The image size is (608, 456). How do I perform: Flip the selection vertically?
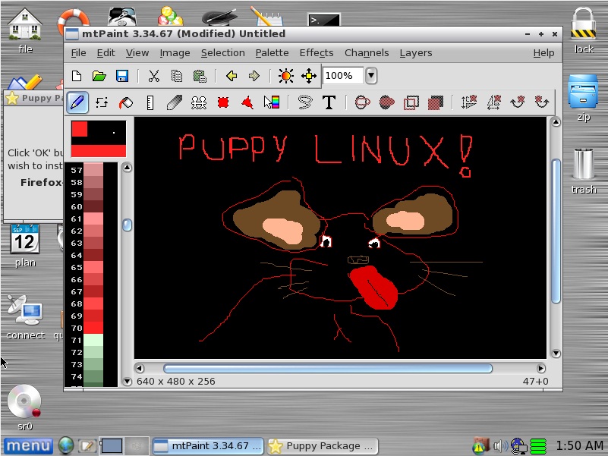click(469, 102)
